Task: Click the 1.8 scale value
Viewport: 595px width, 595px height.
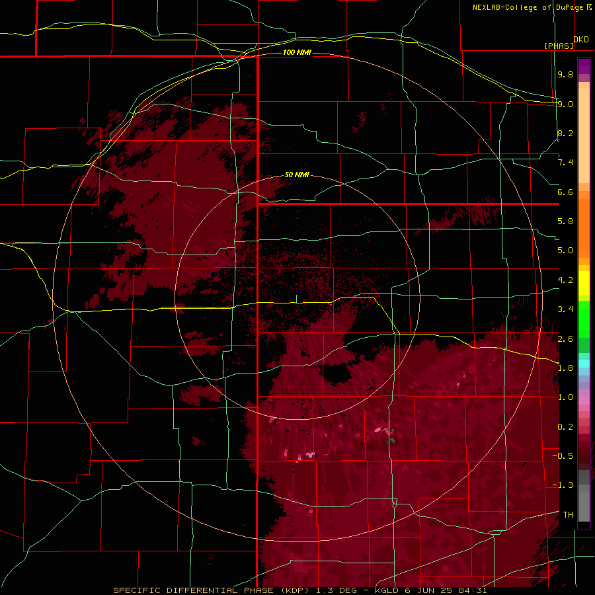Action: point(565,368)
